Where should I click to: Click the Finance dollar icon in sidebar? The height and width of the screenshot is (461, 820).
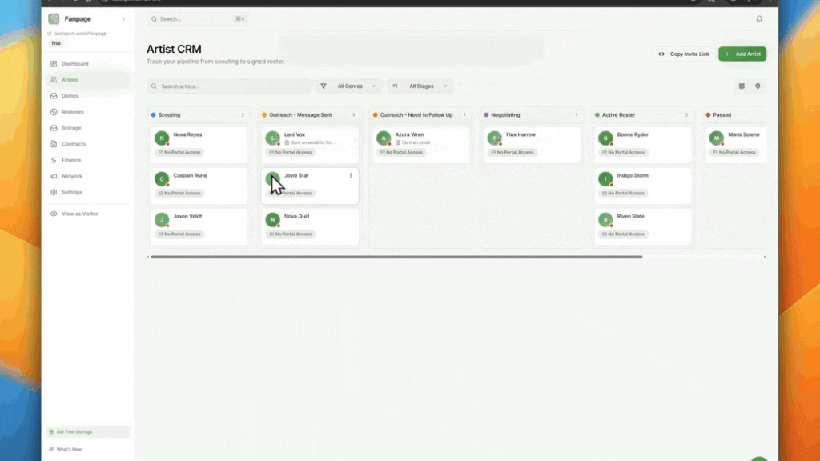coord(54,160)
